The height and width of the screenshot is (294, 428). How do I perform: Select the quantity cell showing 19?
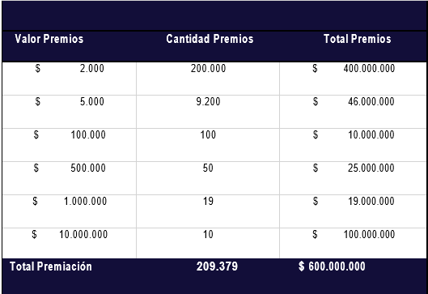208,211
